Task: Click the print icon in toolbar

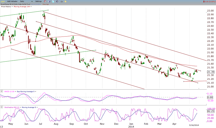Action: 62,2
